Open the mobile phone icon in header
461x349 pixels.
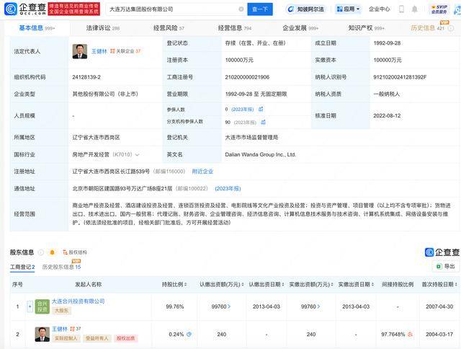pos(401,9)
